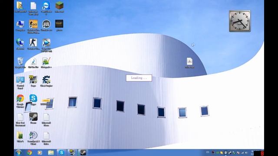
Task: Switch to Skype in the taskbar
Action: (x=62, y=153)
